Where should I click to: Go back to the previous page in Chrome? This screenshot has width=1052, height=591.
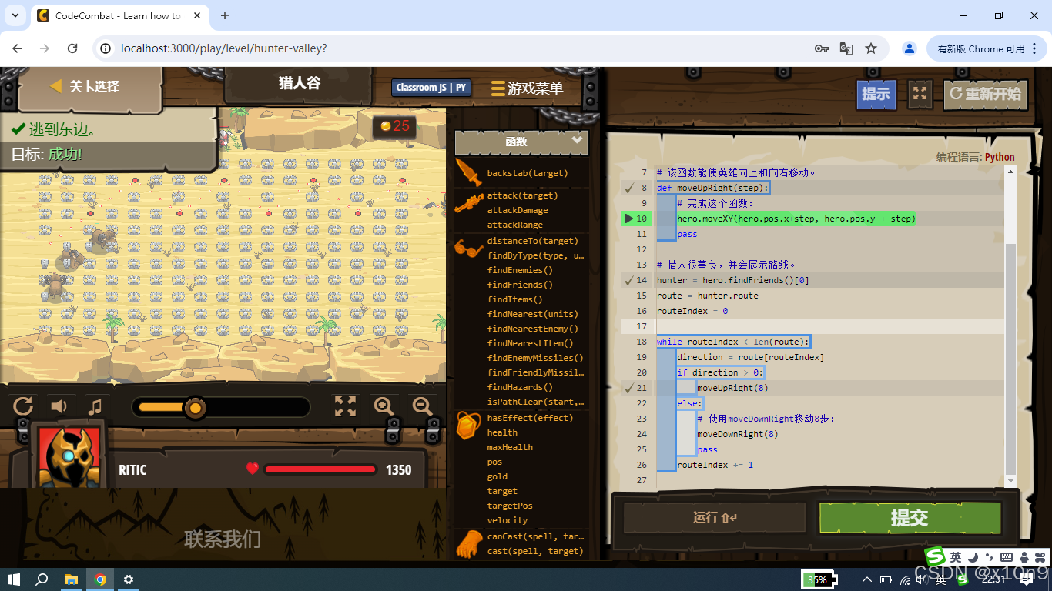[x=17, y=48]
